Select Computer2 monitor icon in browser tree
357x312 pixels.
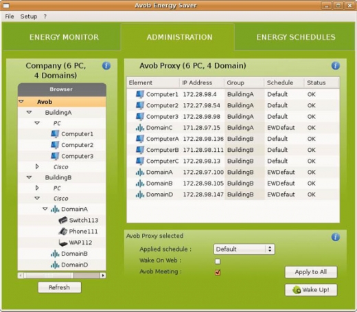point(55,145)
